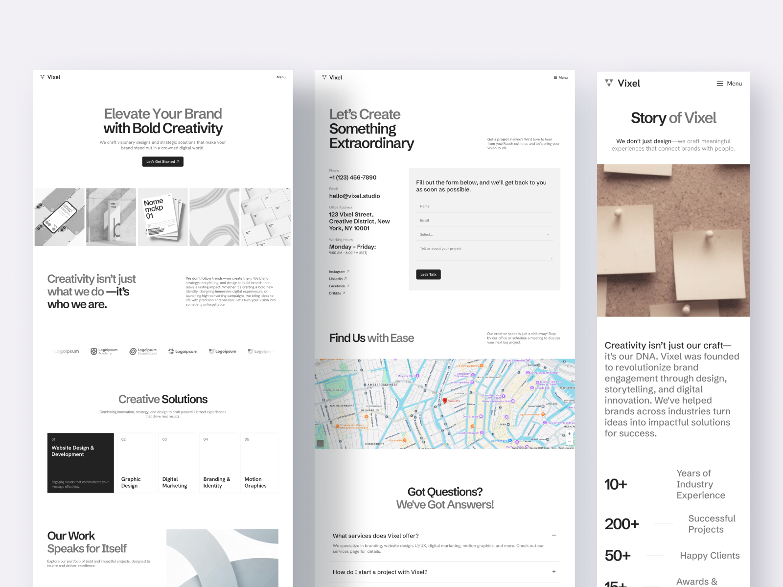The height and width of the screenshot is (587, 783).
Task: Open the Nome mckp 01 brochure thumbnail
Action: 163,217
